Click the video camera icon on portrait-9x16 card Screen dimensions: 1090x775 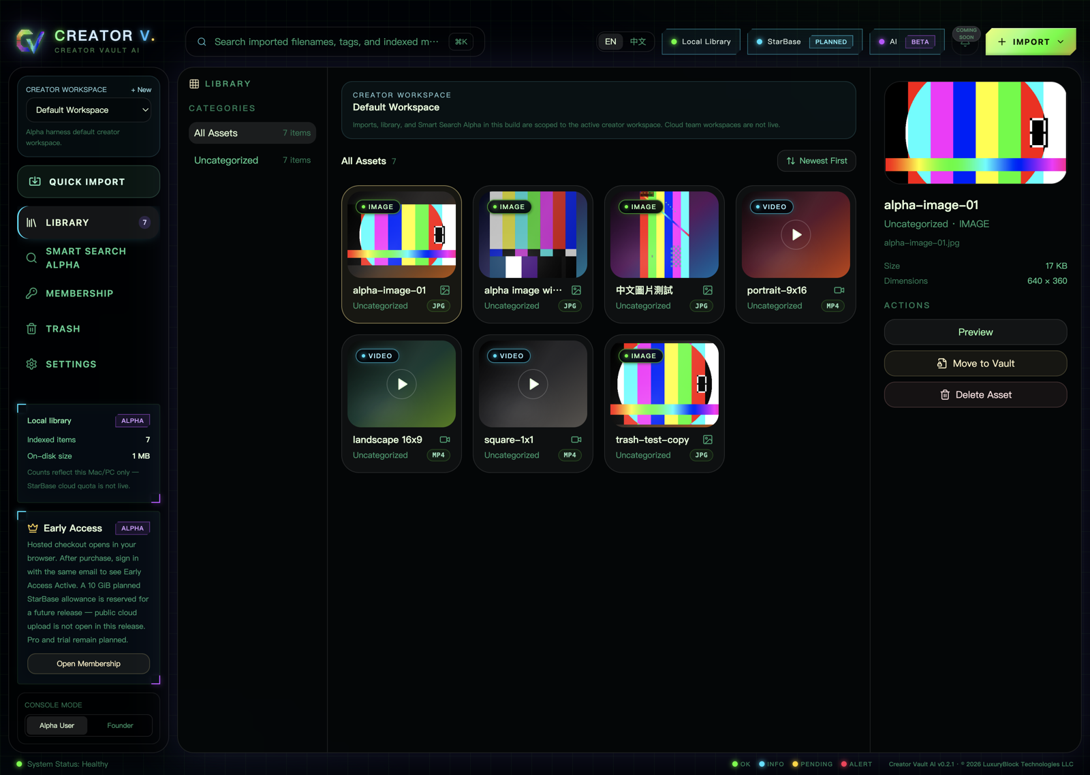[839, 290]
